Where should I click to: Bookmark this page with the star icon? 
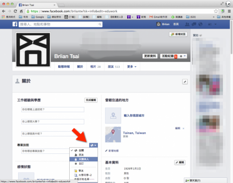tap(216, 11)
